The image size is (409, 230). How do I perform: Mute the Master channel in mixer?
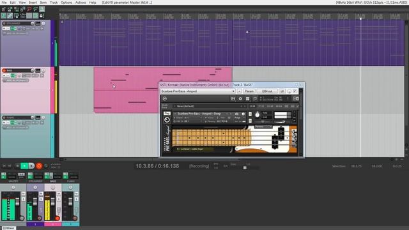(23, 194)
